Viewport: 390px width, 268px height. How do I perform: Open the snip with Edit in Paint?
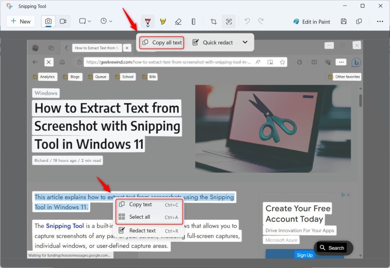tap(311, 22)
